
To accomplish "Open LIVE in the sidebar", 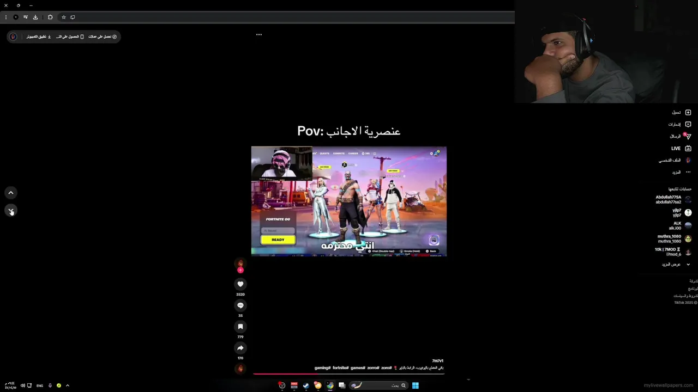I will tap(681, 148).
